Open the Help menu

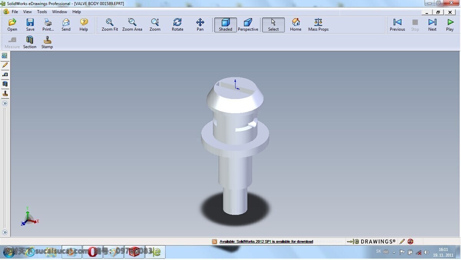click(x=76, y=12)
